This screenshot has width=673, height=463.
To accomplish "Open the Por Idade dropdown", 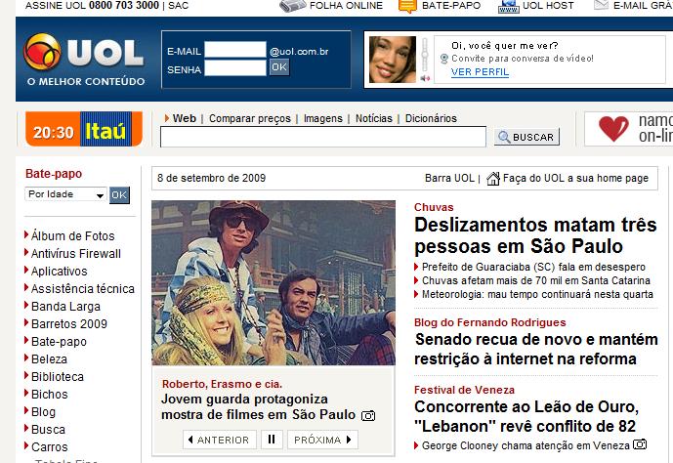I will point(65,194).
